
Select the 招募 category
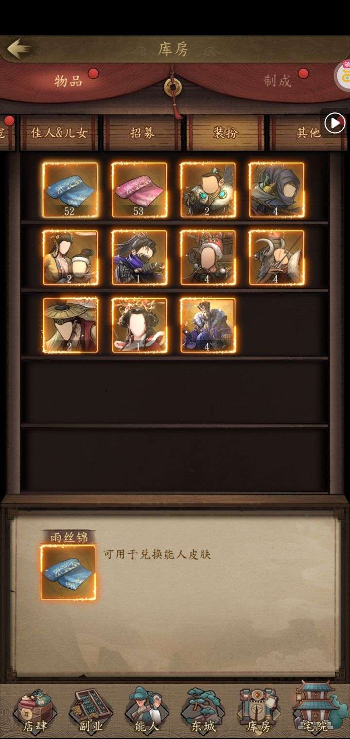142,132
